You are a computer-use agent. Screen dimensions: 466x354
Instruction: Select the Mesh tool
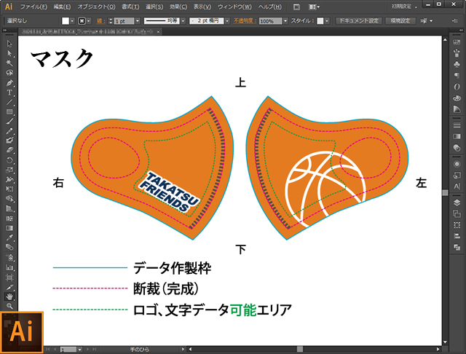(9, 219)
